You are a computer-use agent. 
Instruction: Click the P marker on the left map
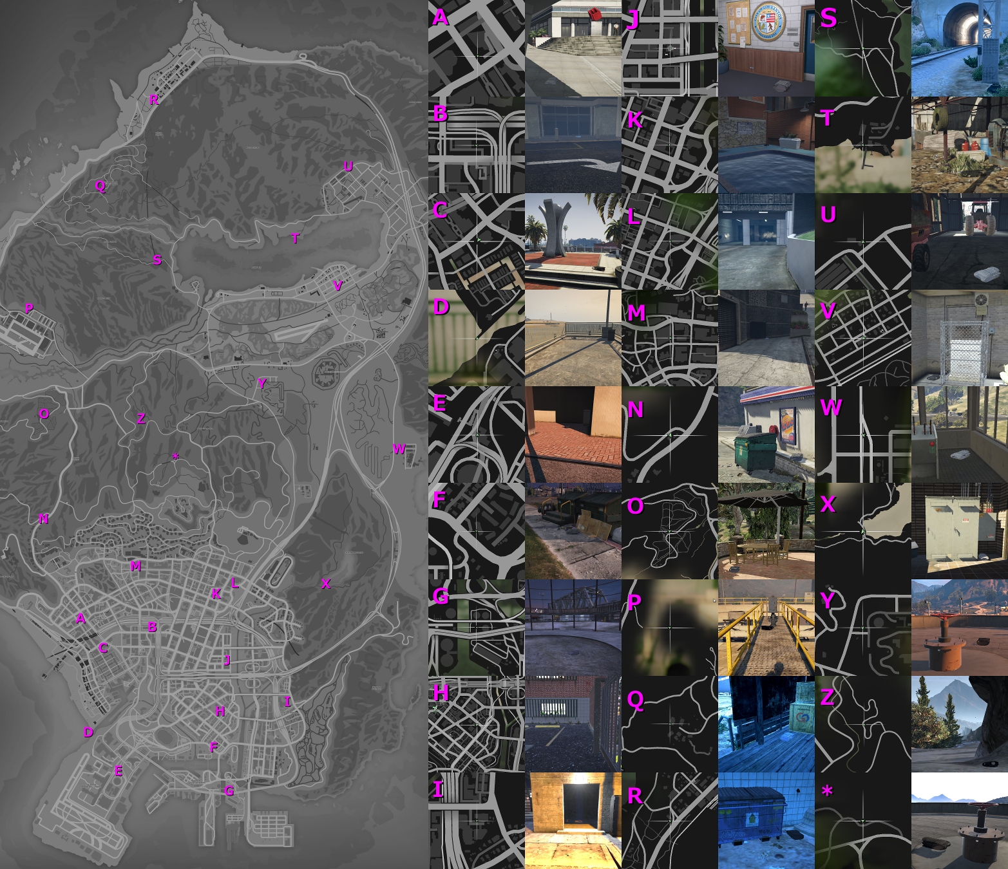click(x=29, y=308)
